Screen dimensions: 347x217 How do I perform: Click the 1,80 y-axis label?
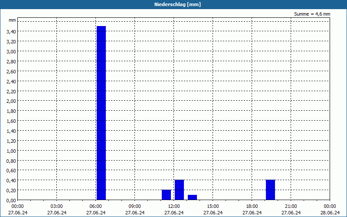coord(11,111)
